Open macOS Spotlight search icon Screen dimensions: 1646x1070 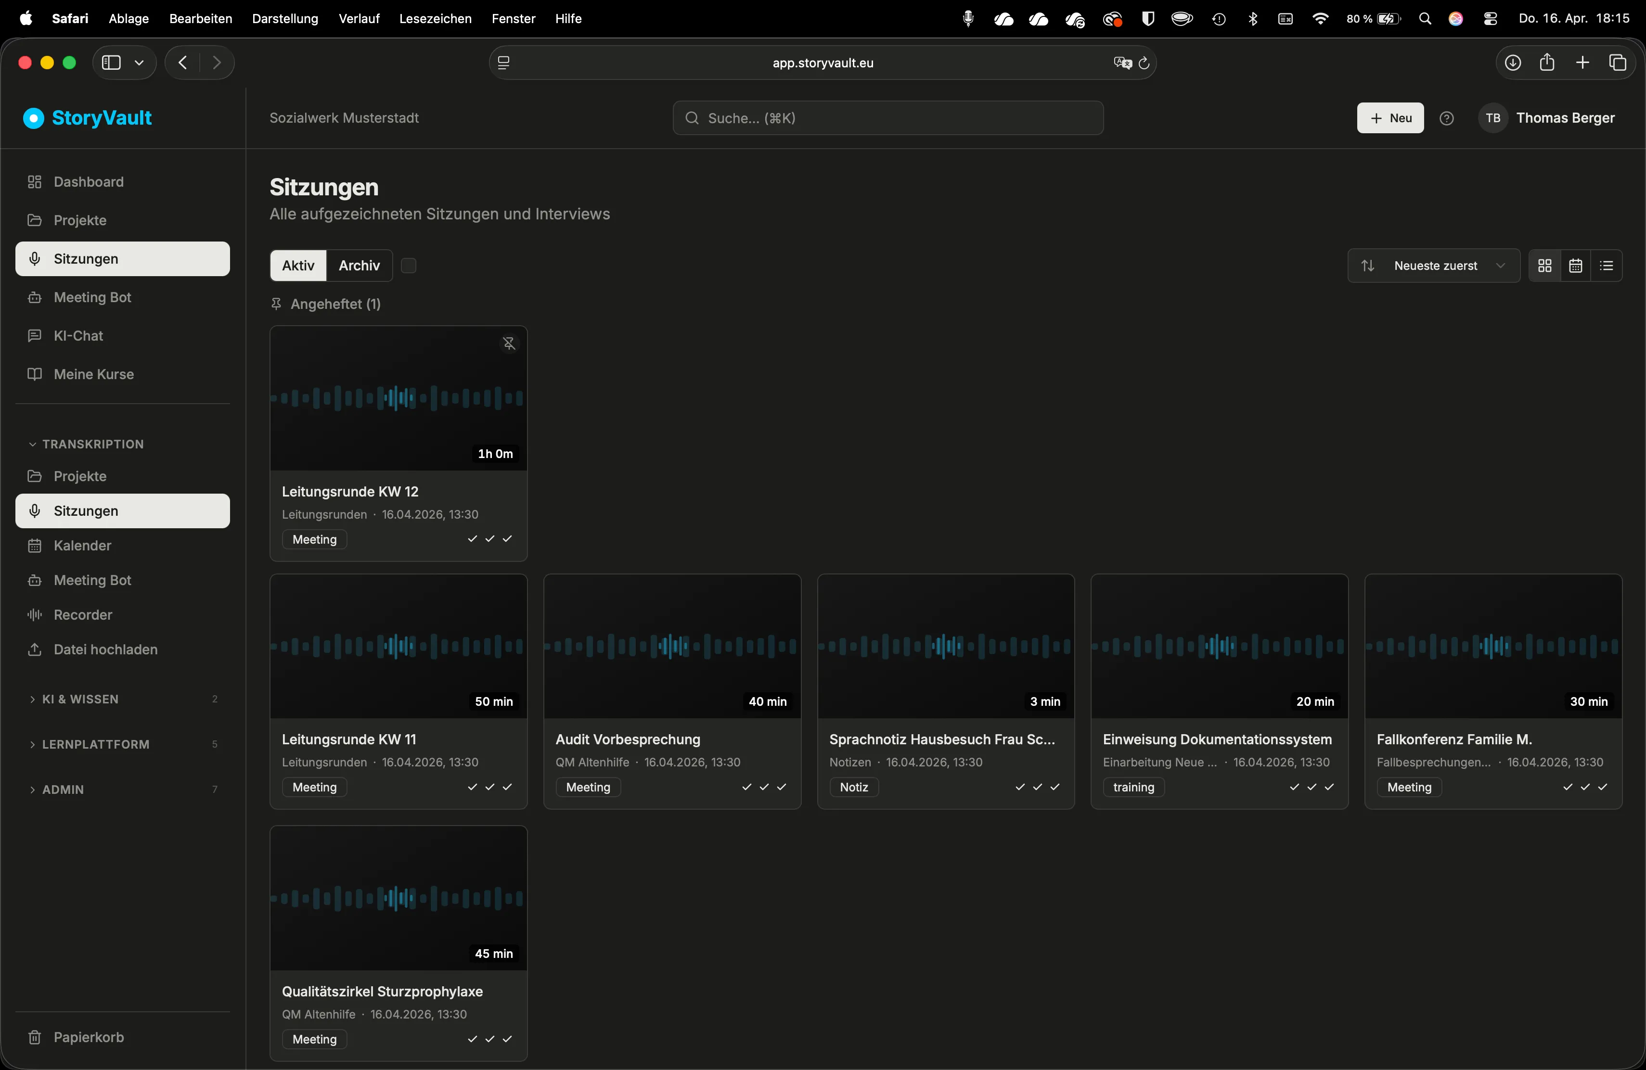pyautogui.click(x=1425, y=19)
